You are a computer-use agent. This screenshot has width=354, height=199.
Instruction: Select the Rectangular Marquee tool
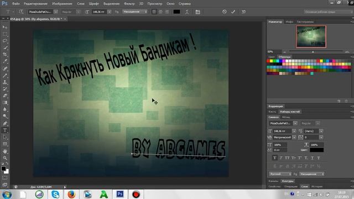coord(5,34)
